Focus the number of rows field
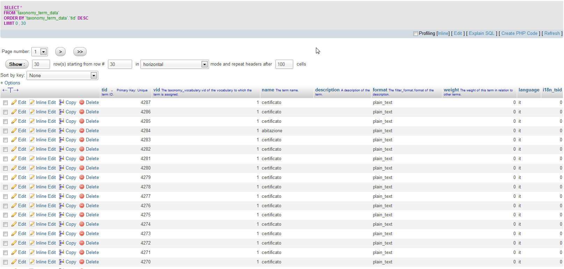Image resolution: width=564 pixels, height=269 pixels. (41, 64)
